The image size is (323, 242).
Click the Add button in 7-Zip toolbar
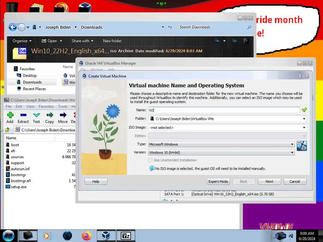pos(10,118)
